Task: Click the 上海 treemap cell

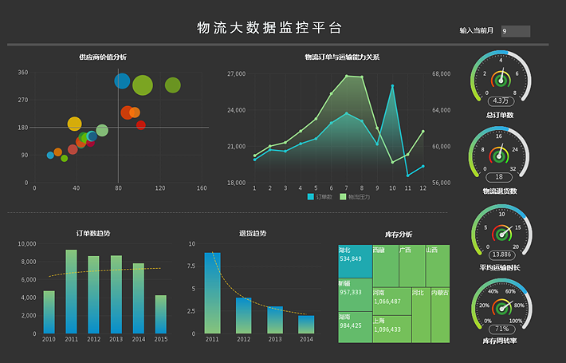Action: [392, 329]
